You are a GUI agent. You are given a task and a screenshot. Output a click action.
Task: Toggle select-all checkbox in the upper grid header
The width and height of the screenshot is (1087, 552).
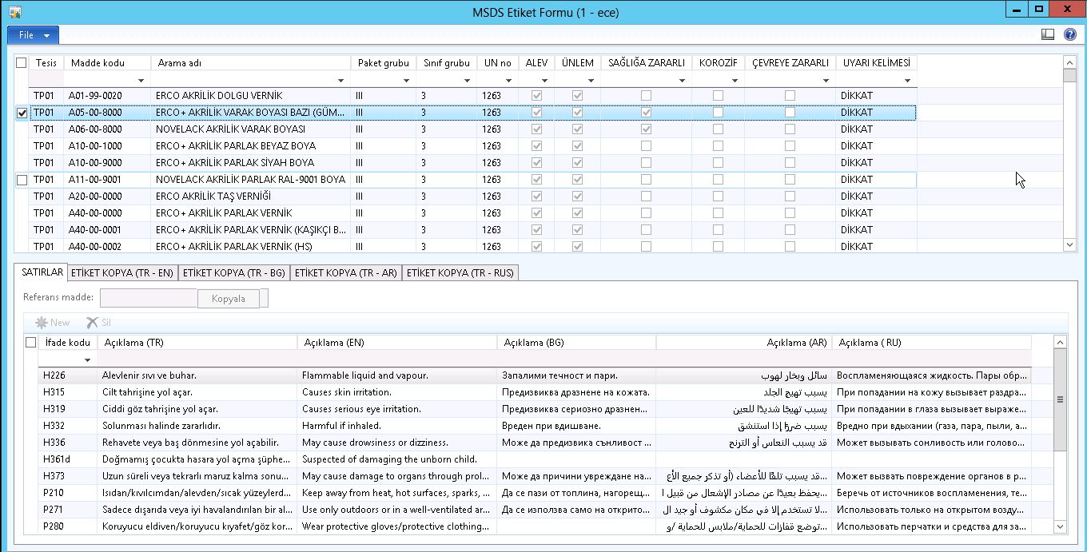tap(22, 63)
